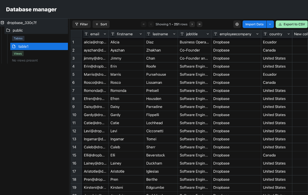Screen dimensions: 308x195
Task: Select table1 in the sidebar
Action: [39, 46]
